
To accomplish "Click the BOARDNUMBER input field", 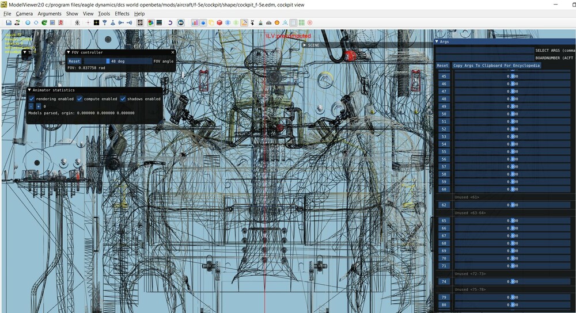I will point(484,58).
